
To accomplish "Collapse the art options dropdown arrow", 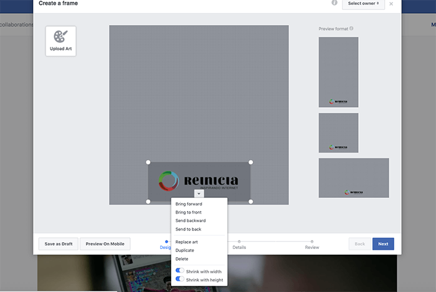I will (x=199, y=194).
